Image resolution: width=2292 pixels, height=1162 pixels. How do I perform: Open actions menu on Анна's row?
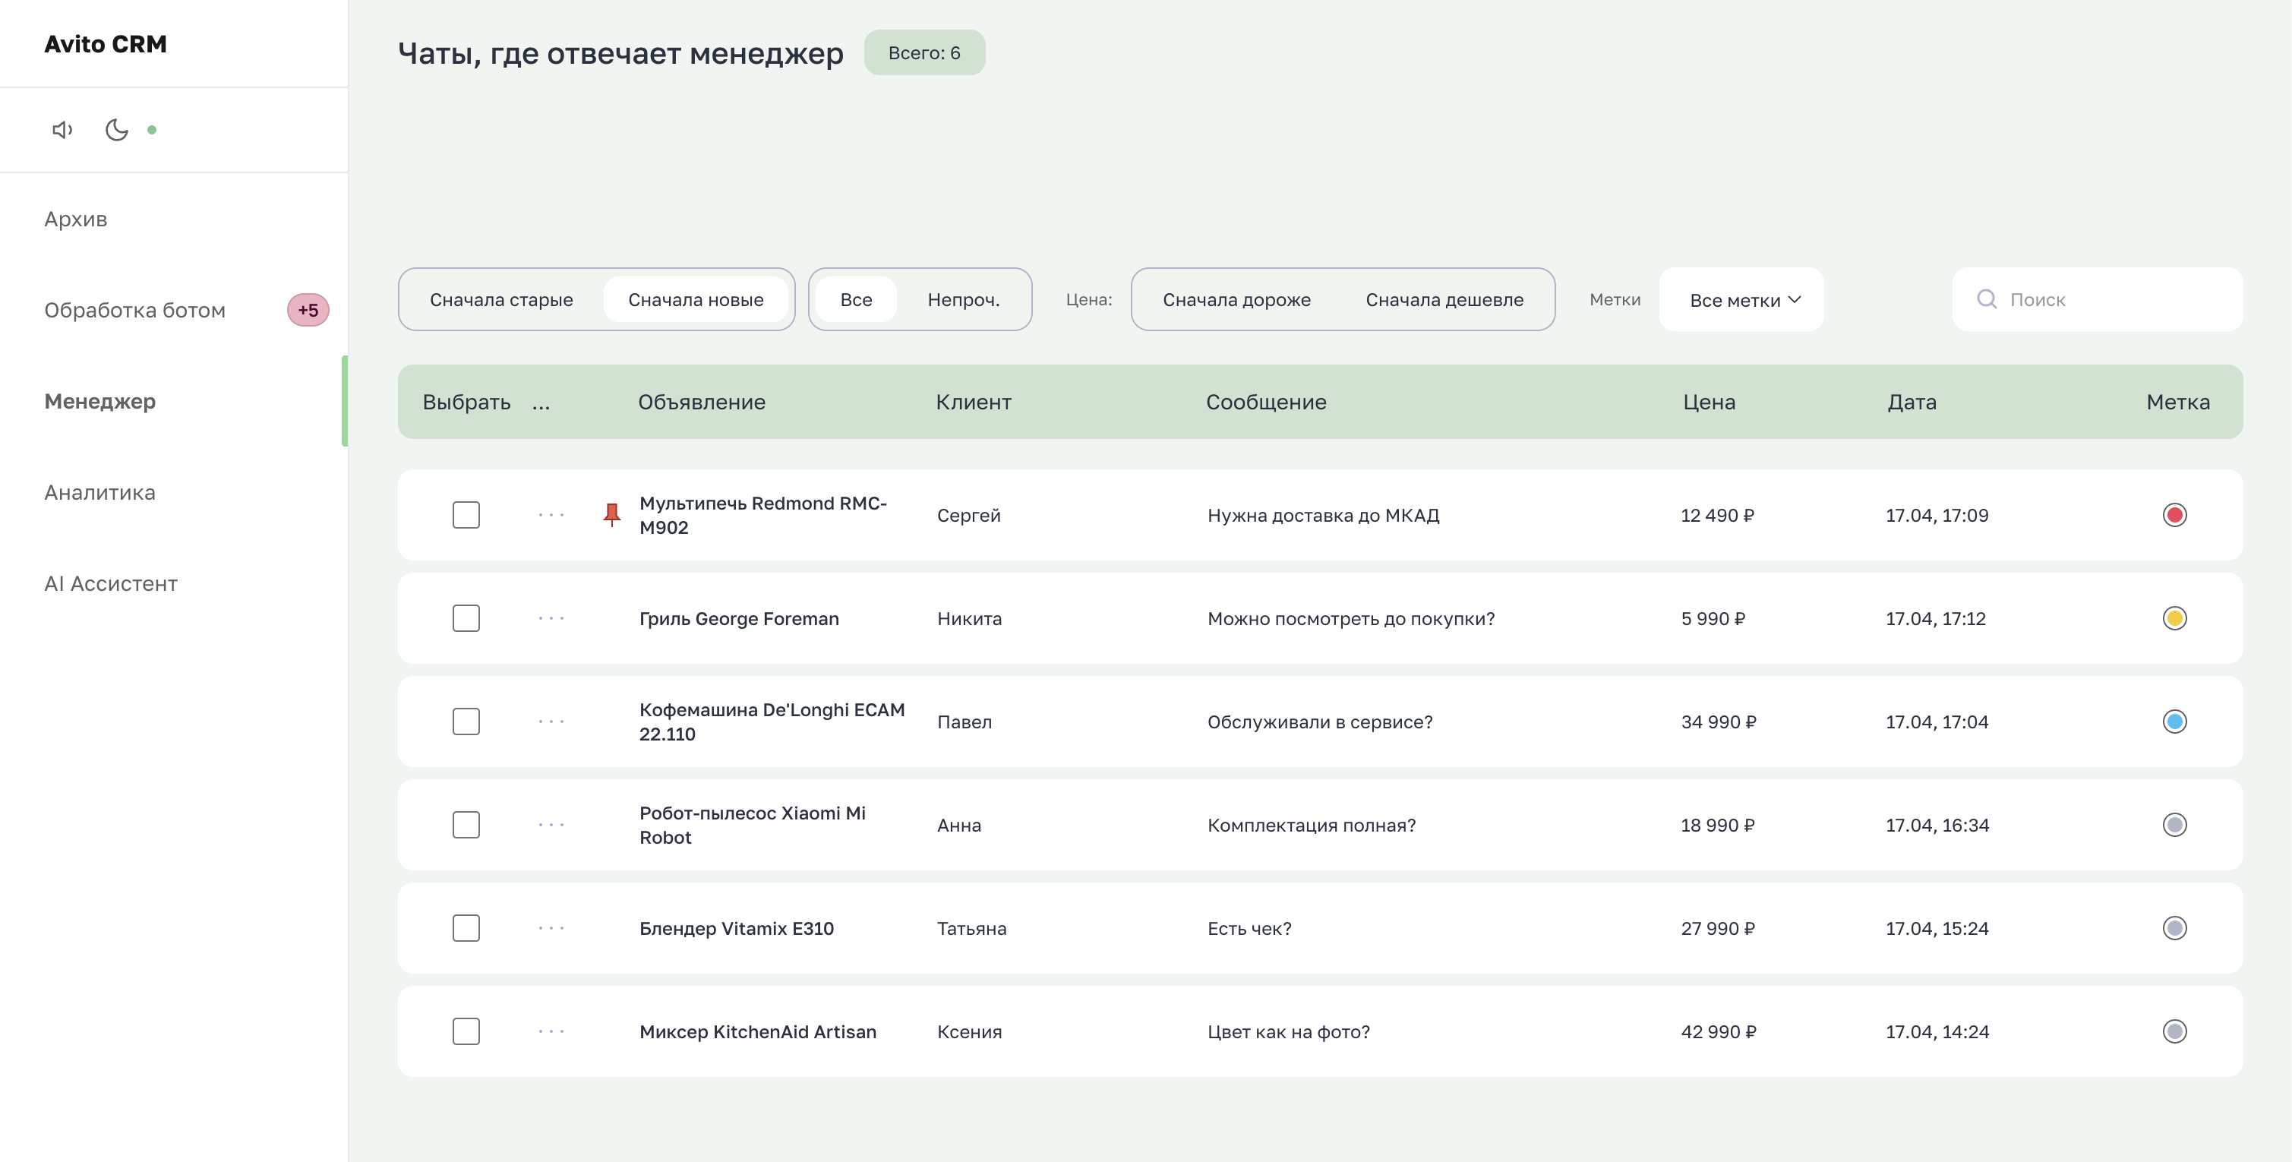tap(551, 825)
